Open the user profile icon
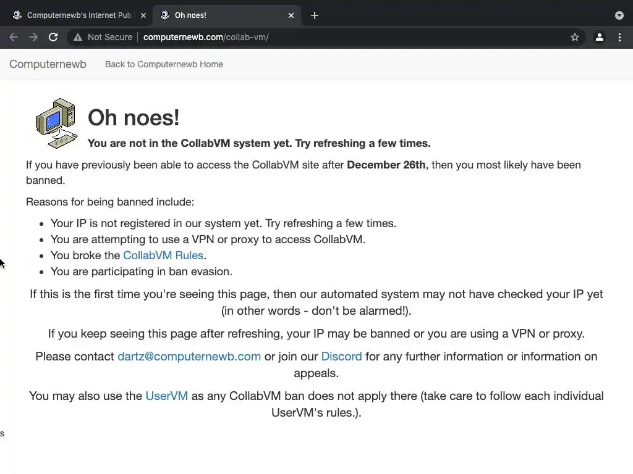633x474 pixels. tap(599, 37)
